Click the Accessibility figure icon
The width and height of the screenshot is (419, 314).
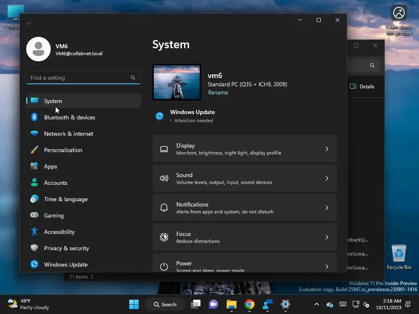[34, 231]
